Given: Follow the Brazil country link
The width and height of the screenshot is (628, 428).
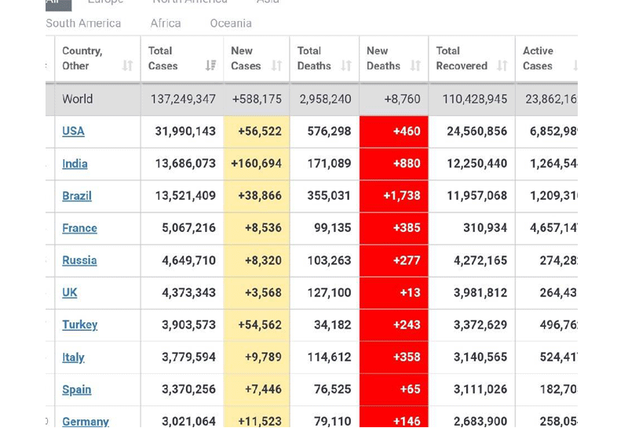Looking at the screenshot, I should point(77,196).
